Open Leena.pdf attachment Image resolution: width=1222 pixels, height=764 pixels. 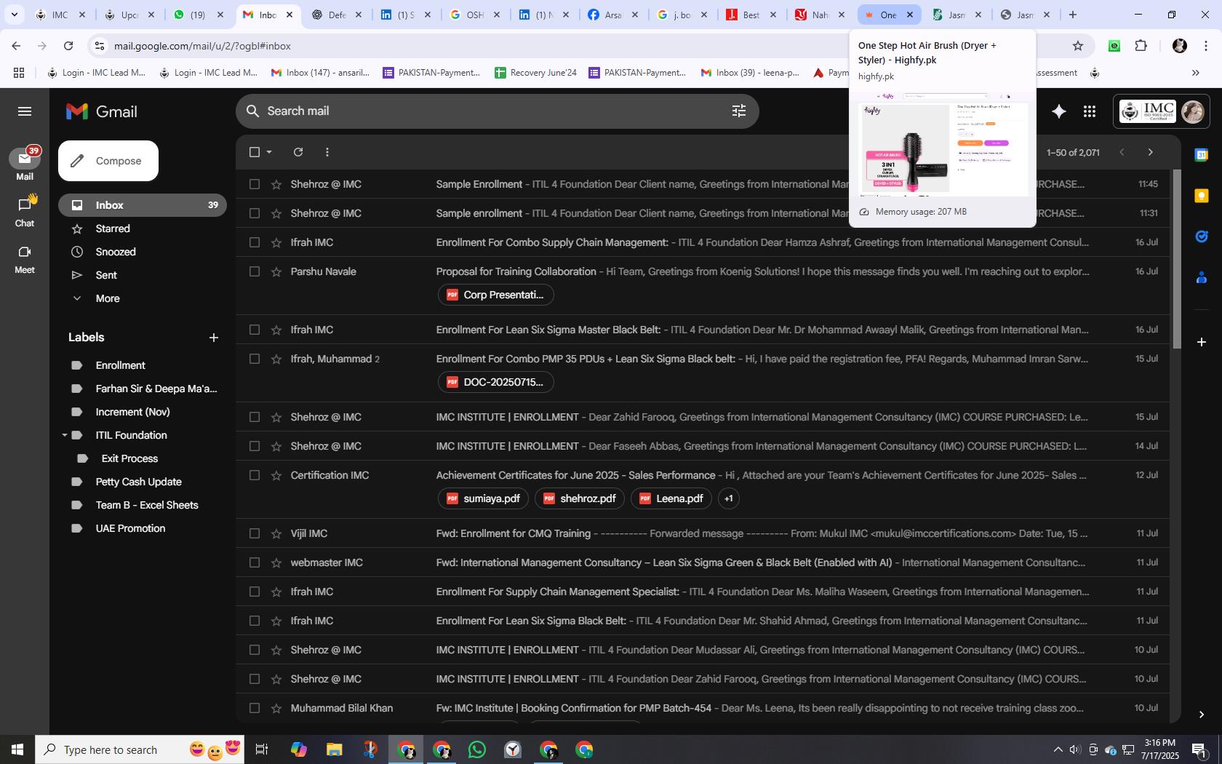click(671, 498)
